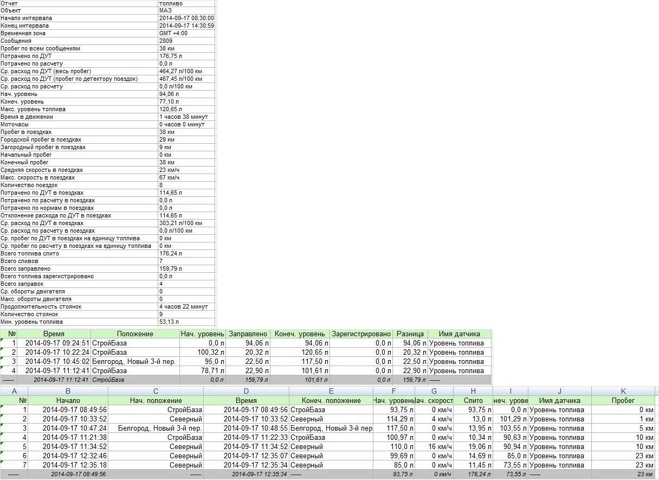
Task: Click the 'МАЗ' object value cell
Action: (186, 10)
